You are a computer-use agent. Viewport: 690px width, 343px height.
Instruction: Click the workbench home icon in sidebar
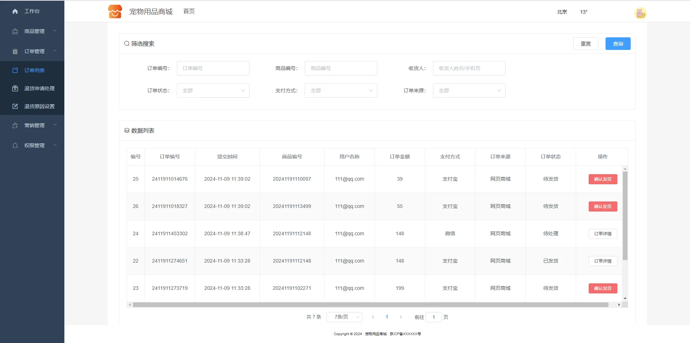[x=15, y=11]
